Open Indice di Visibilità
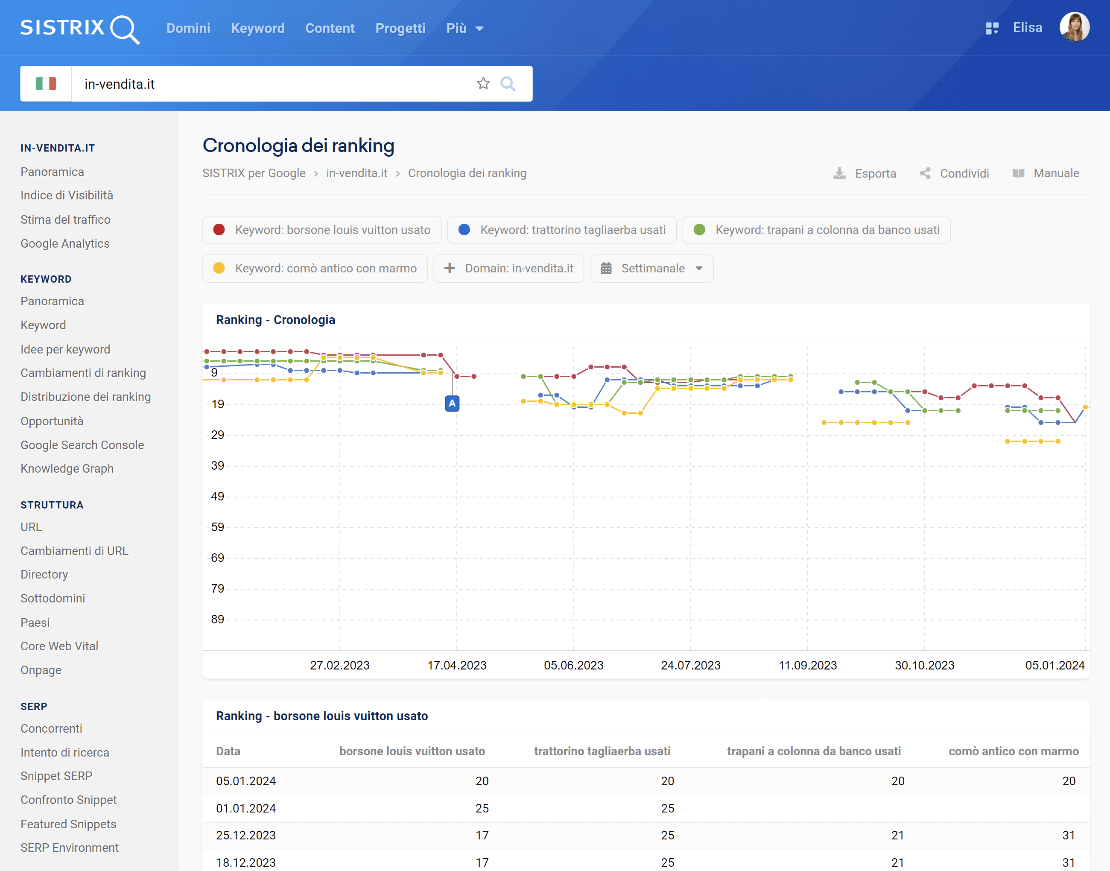 coord(67,195)
